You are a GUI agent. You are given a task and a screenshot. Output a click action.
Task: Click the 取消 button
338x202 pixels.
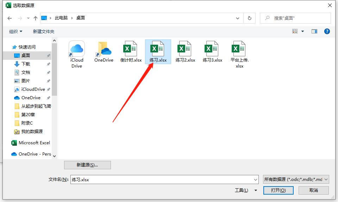(x=314, y=190)
